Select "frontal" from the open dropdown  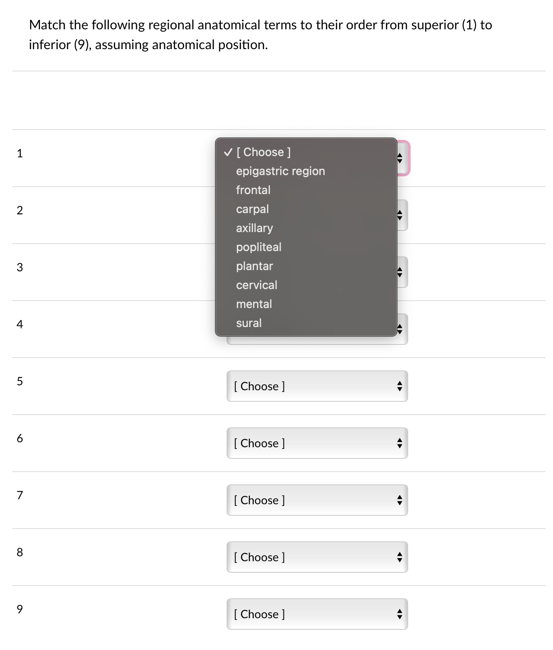point(253,190)
